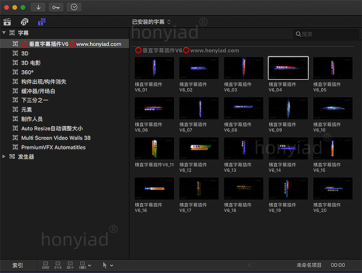Viewport: 362px width, 273px height.
Task: Select title thumbnail V6_10
Action: [333, 108]
